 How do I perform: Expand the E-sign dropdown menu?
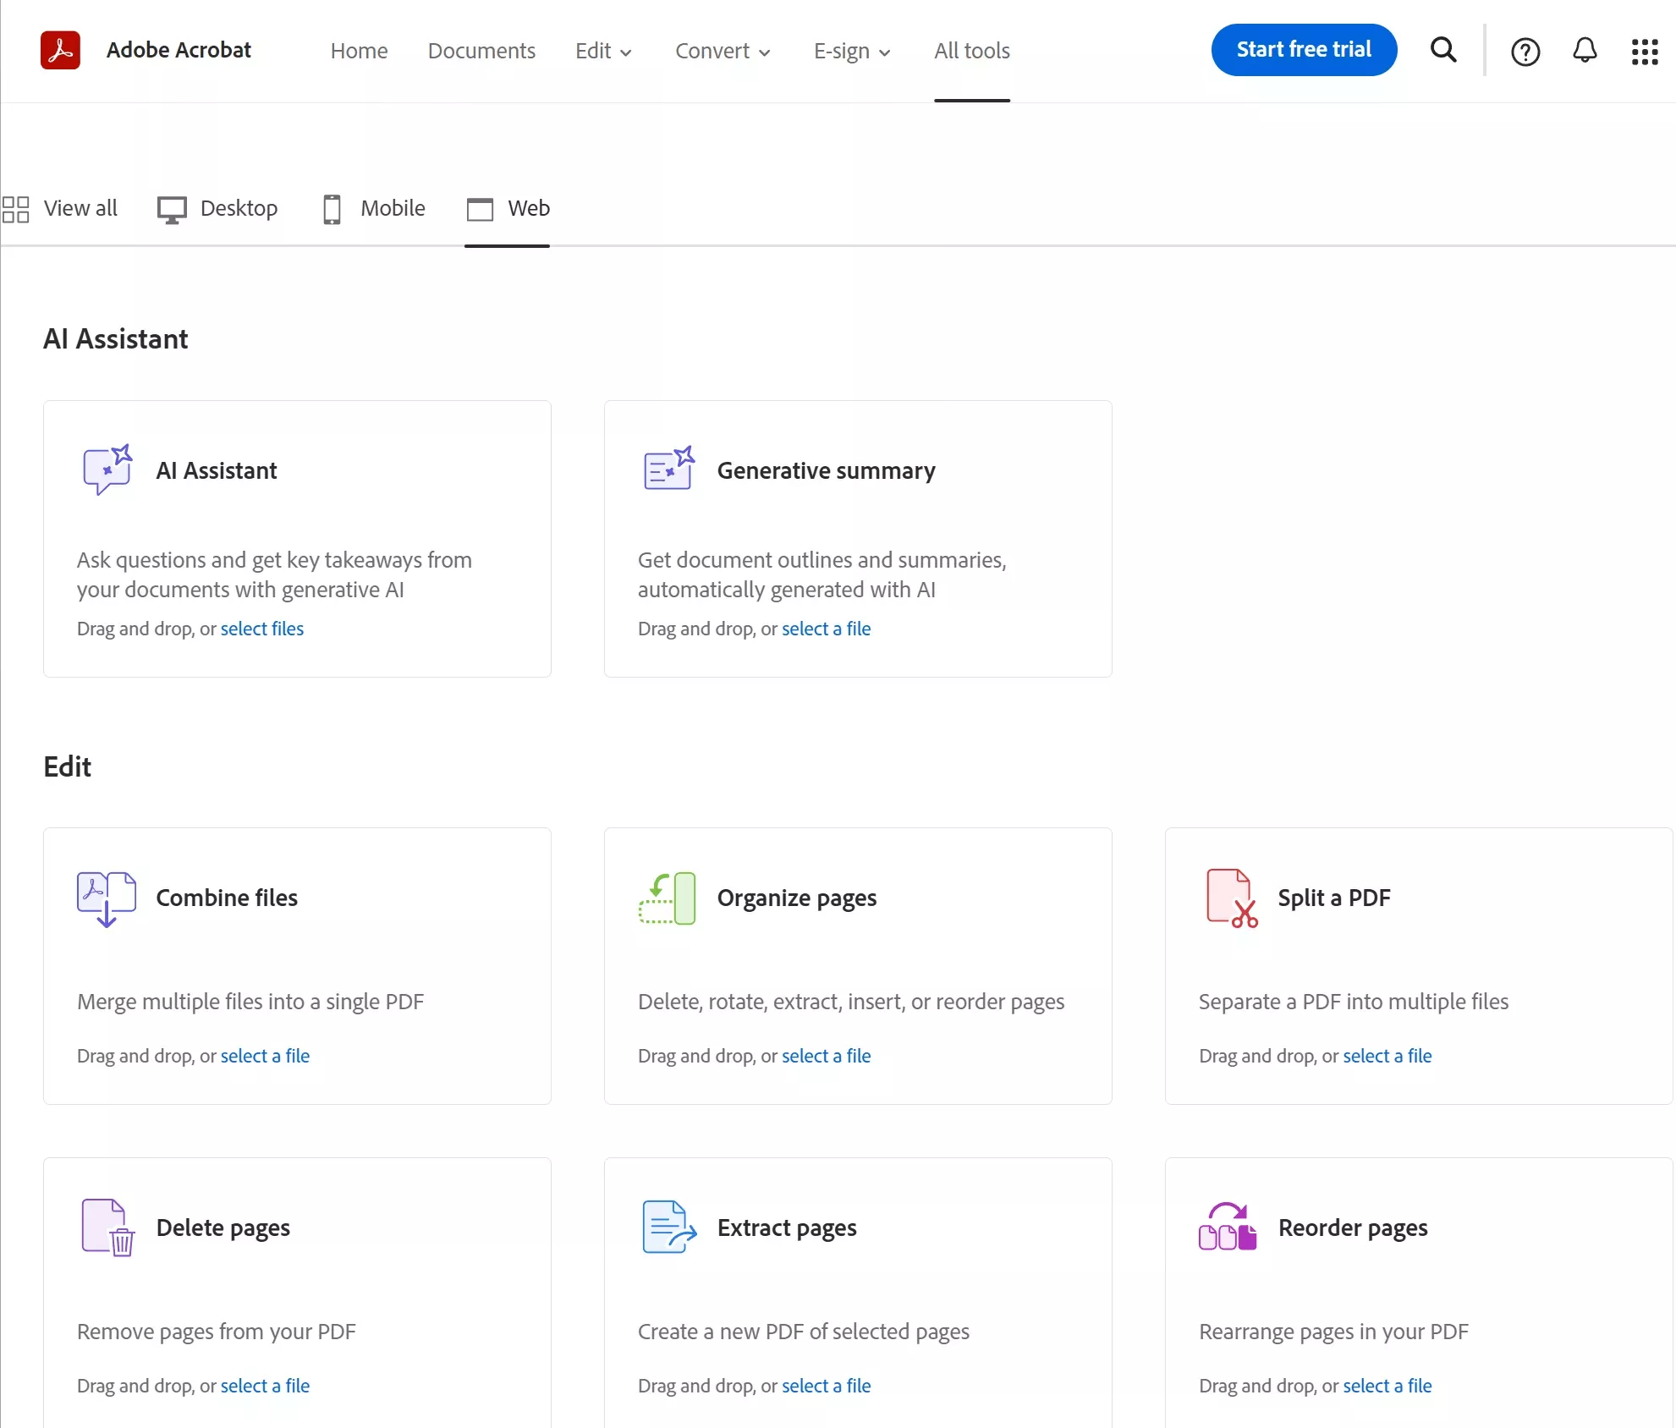tap(852, 51)
